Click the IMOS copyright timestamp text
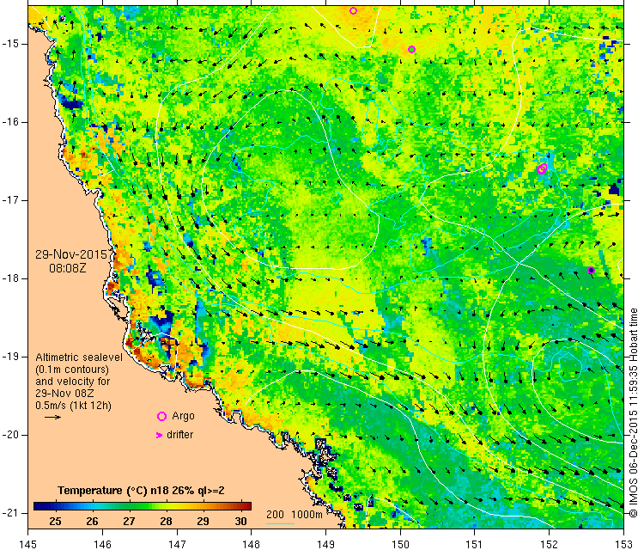The image size is (644, 550). [x=634, y=412]
